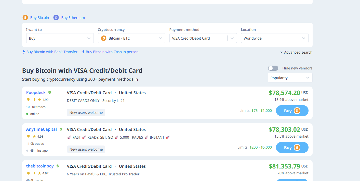Open the Popularity sort dropdown

tap(290, 78)
